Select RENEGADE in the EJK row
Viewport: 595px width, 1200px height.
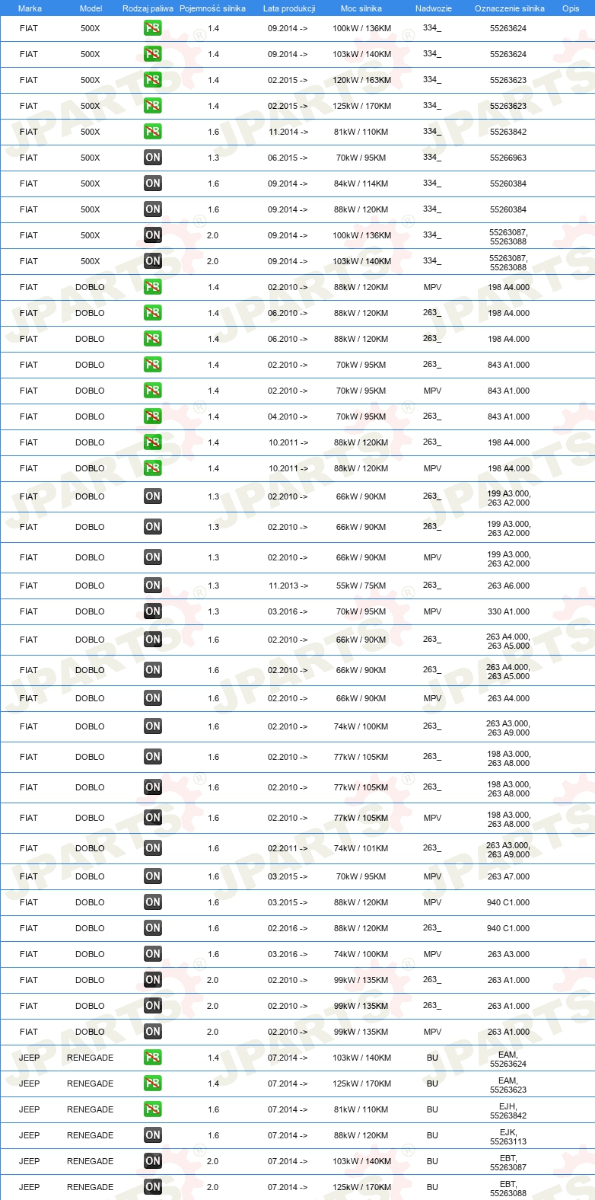91,1135
